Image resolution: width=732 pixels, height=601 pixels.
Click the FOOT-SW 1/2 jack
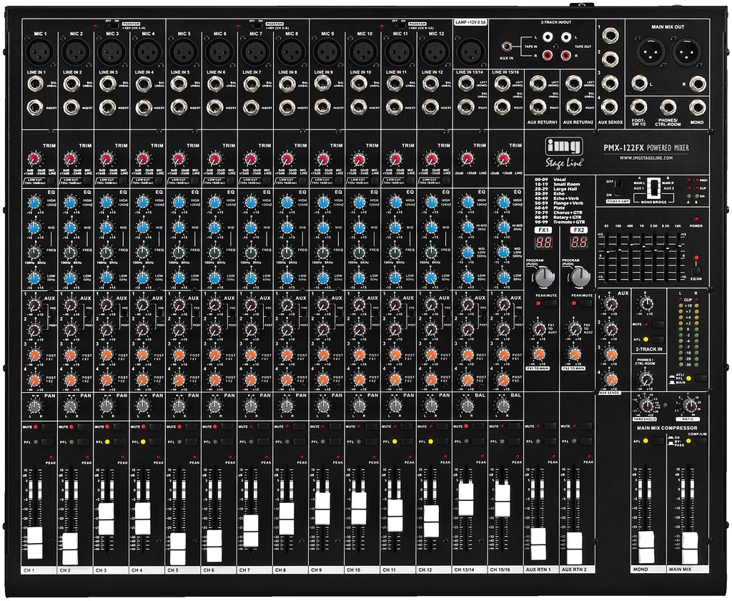638,108
